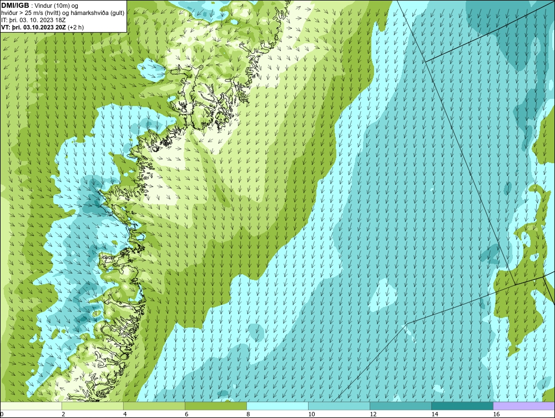Click the initial time line 'IT: þri. 03. 10. 2023 18Z'
The width and height of the screenshot is (555, 418).
(x=33, y=20)
